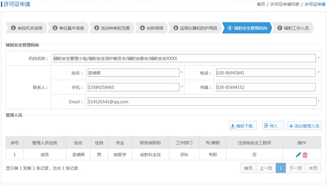Focus the 传真 input field
This screenshot has width=329, height=186.
[x=266, y=87]
